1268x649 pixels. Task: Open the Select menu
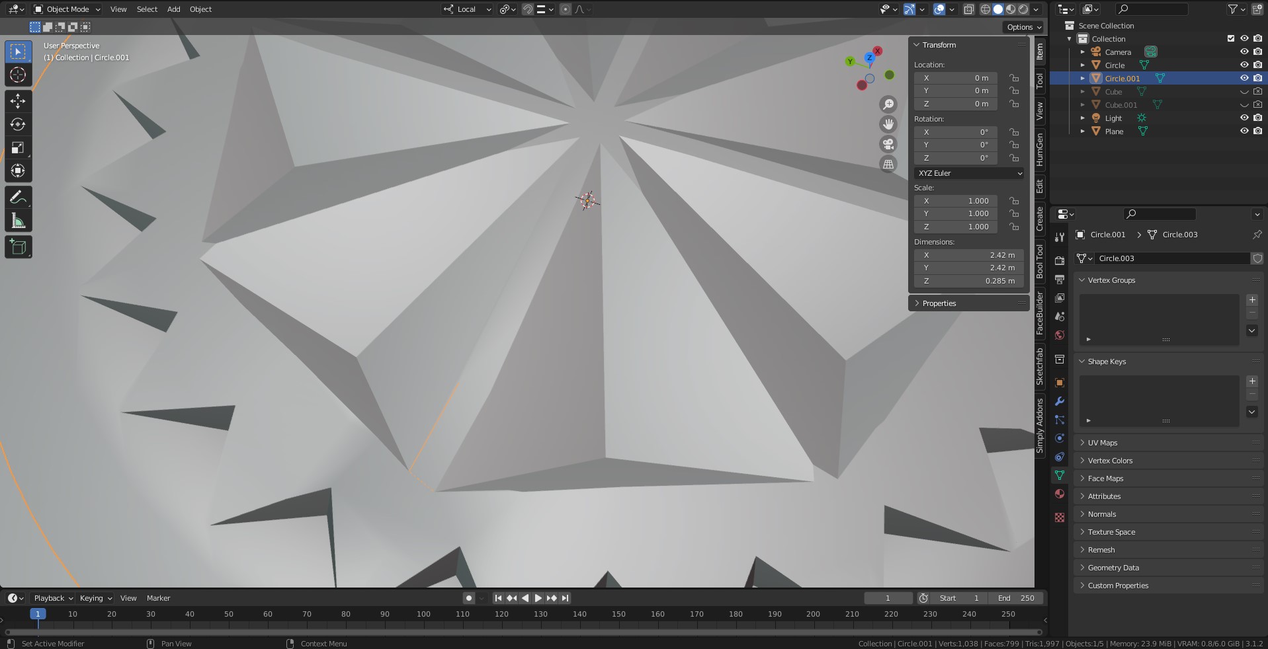[x=147, y=9]
